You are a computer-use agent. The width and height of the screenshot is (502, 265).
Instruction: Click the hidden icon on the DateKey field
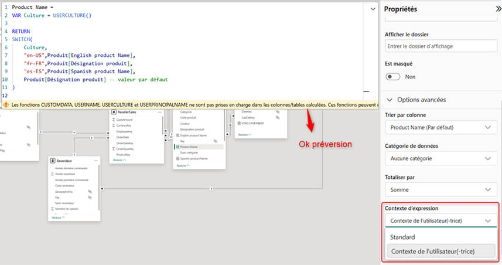278,112
